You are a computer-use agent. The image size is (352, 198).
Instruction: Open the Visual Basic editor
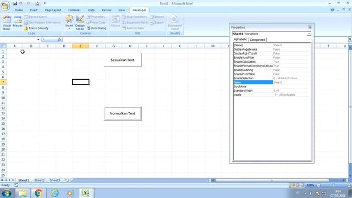pyautogui.click(x=7, y=23)
